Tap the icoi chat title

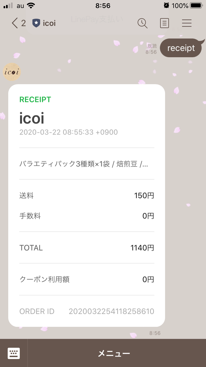(x=49, y=23)
